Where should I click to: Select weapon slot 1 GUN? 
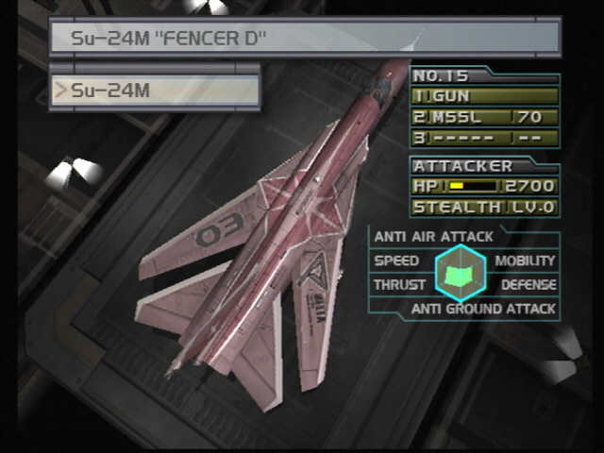[x=485, y=96]
